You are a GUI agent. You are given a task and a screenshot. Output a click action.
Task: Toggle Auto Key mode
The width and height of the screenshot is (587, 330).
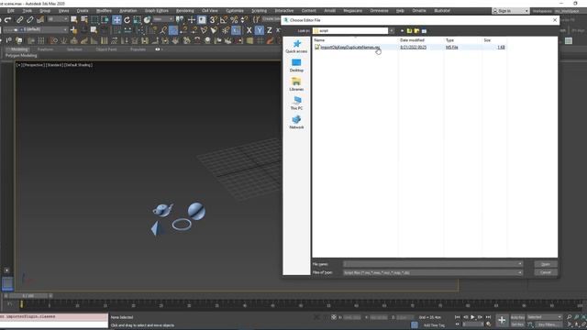tap(517, 317)
